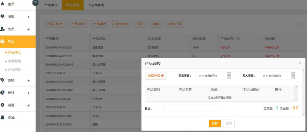Click the 选择产品 button

click(155, 76)
